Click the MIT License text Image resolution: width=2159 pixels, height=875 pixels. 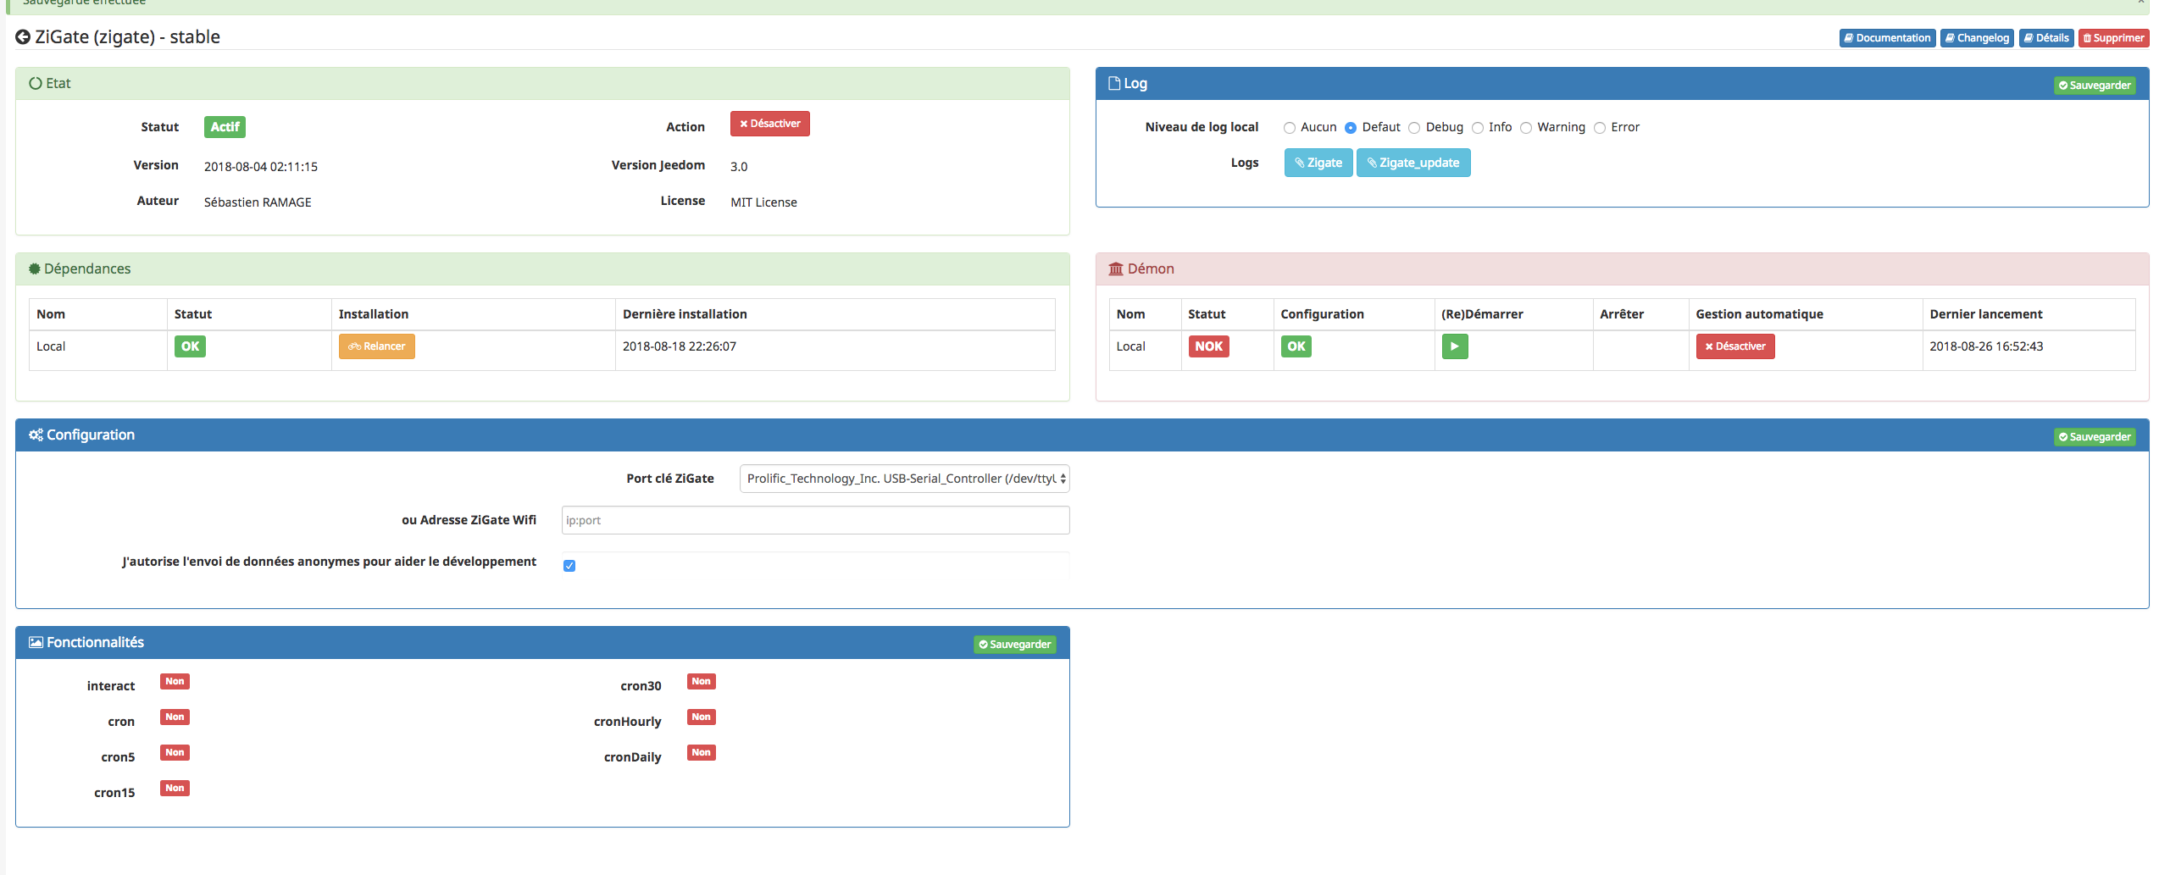(x=763, y=202)
